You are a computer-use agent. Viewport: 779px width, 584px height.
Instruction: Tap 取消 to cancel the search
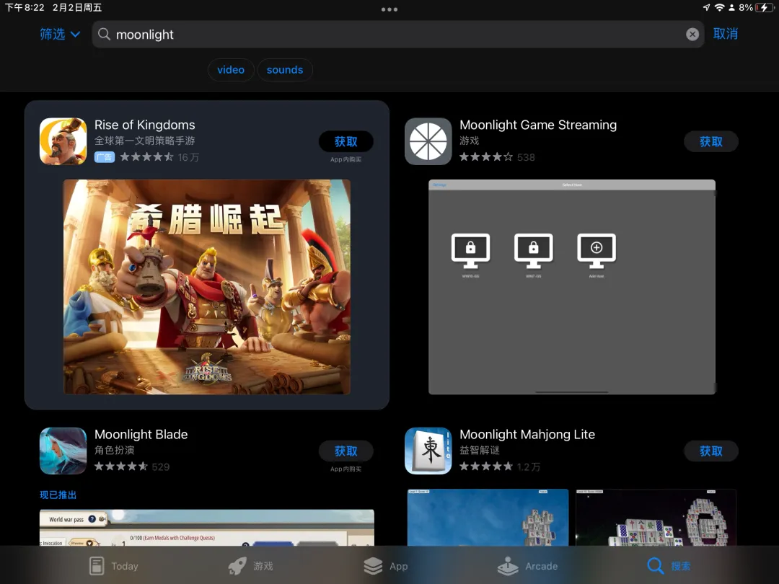[725, 34]
